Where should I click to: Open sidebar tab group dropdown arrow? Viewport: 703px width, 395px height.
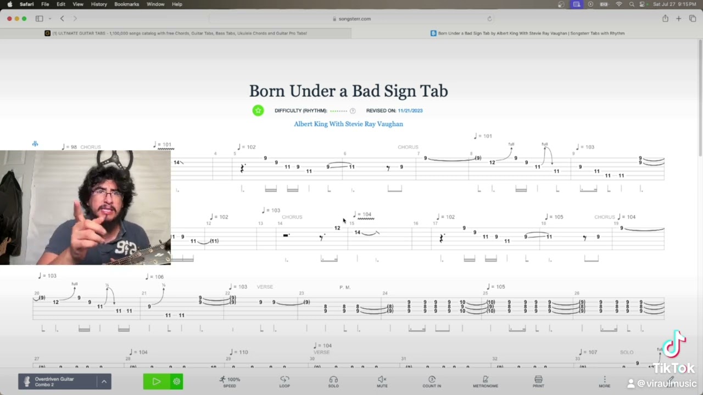(49, 19)
